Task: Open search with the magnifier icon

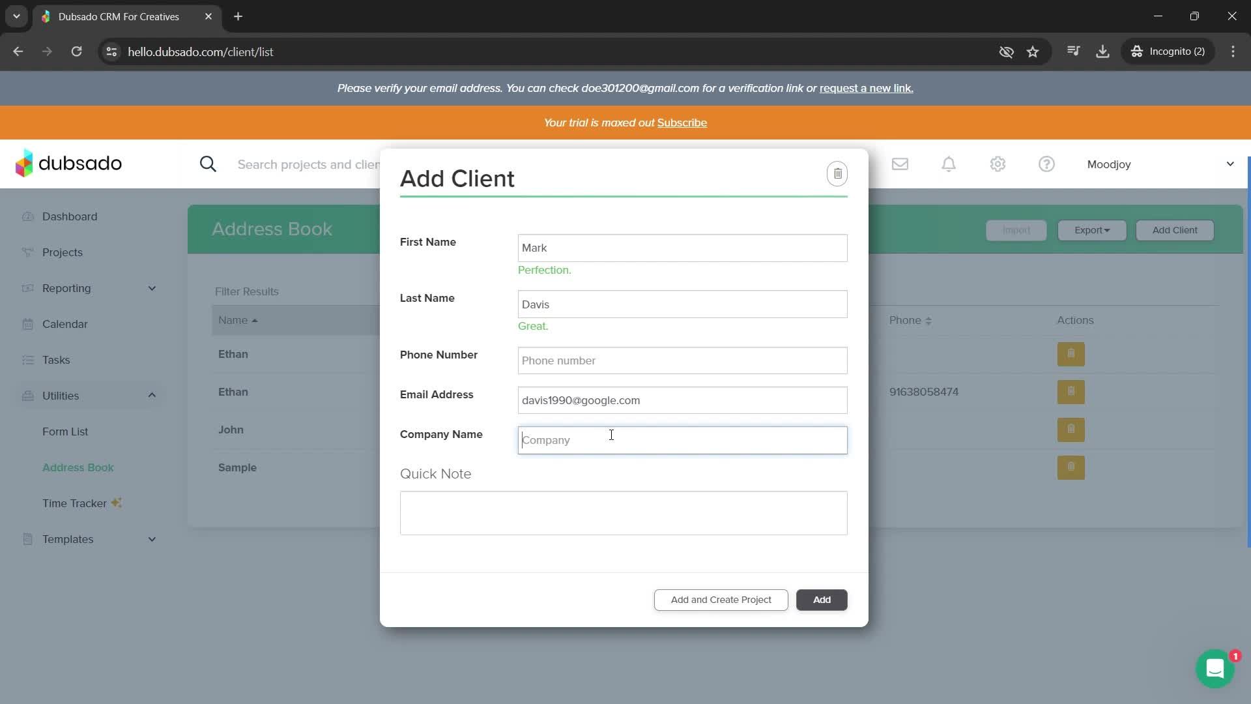Action: (x=208, y=164)
